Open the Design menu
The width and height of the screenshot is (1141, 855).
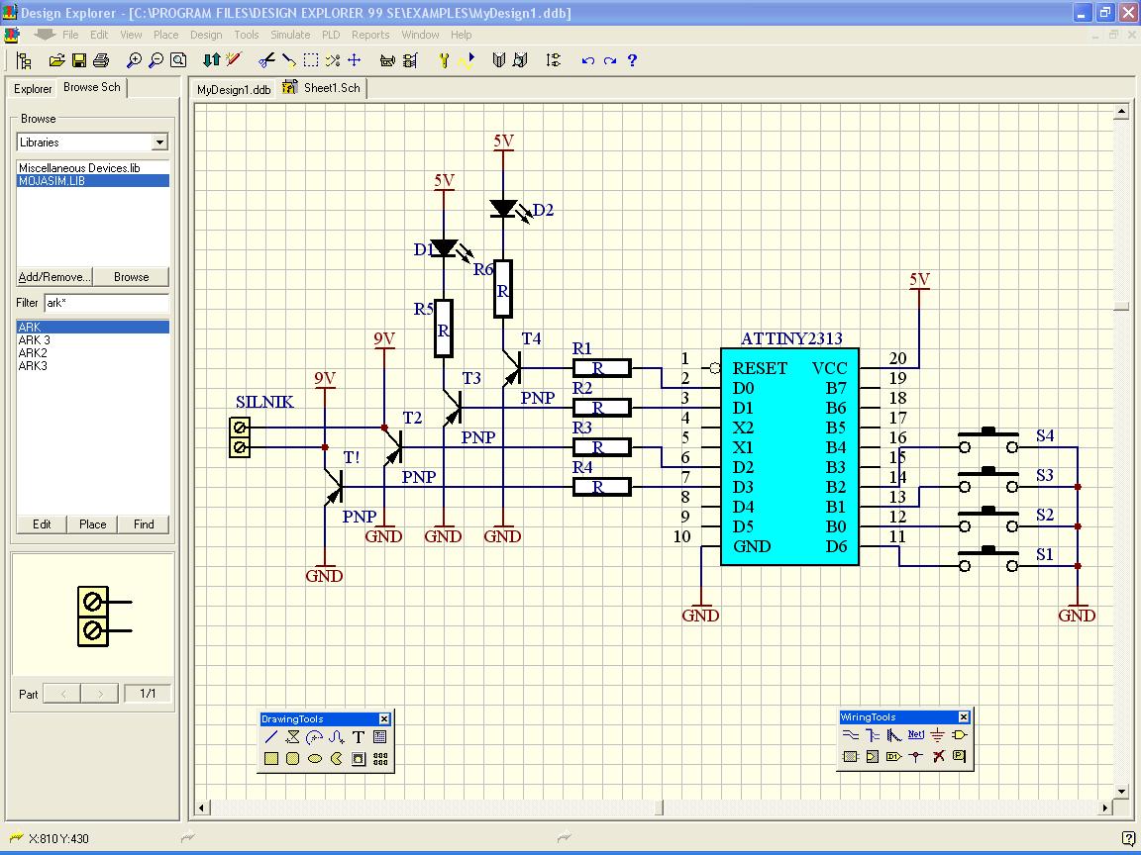coord(206,35)
